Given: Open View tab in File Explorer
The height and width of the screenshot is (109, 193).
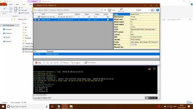Looking at the screenshot, I should [x=24, y=4].
